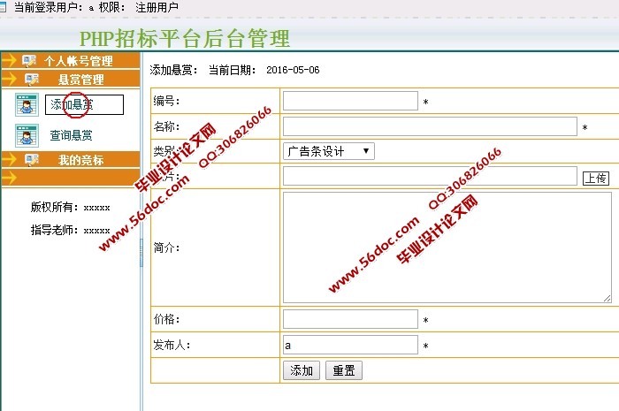Viewport: 619px width, 411px height.
Task: Click the 添加 submit button
Action: pos(302,370)
